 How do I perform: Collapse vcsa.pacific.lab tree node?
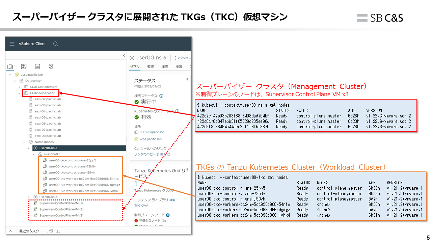[x=10, y=75]
